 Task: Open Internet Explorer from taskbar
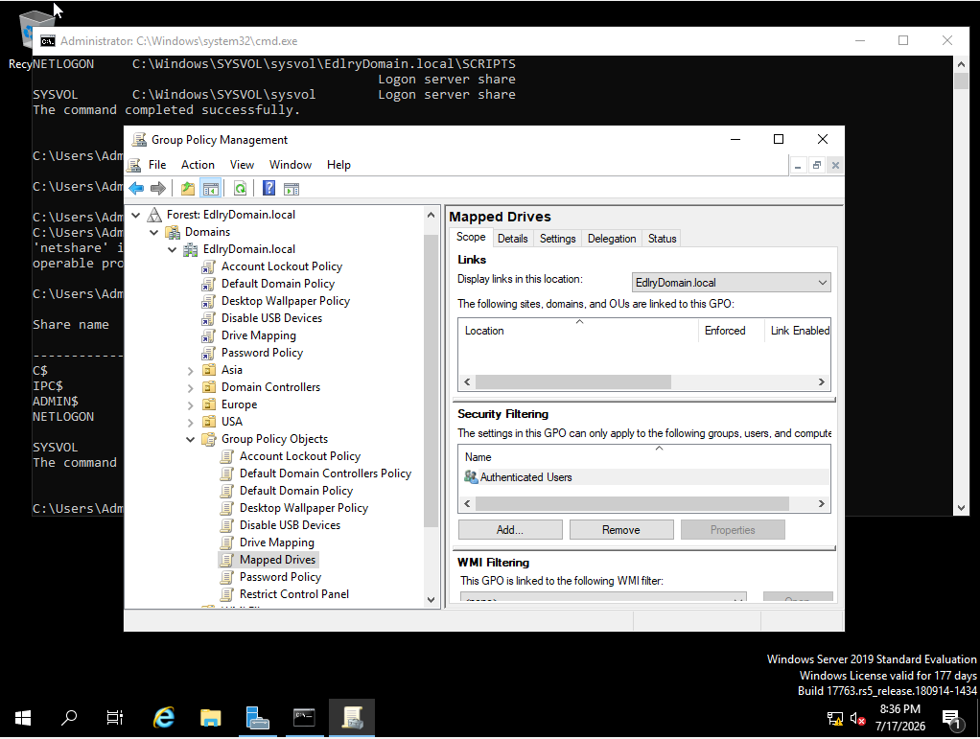pyautogui.click(x=164, y=718)
